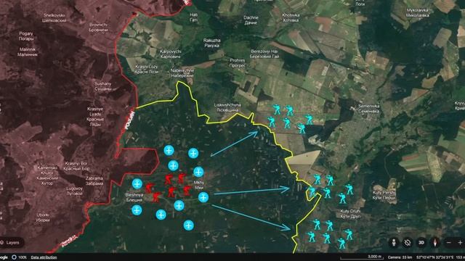Activate the Street View pegman icon

394,243
